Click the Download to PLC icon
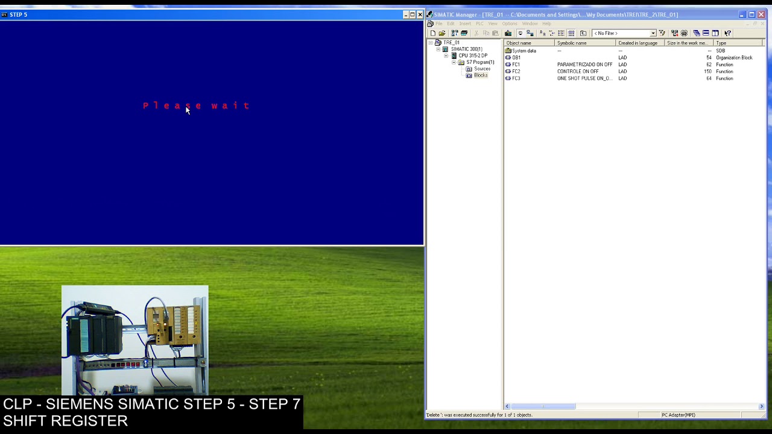Viewport: 772px width, 434px height. click(508, 33)
